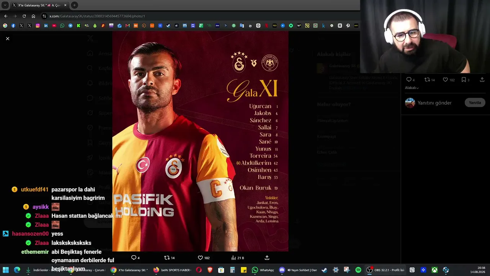Open the Instagram bookmark
The image size is (490, 276).
pyautogui.click(x=38, y=26)
